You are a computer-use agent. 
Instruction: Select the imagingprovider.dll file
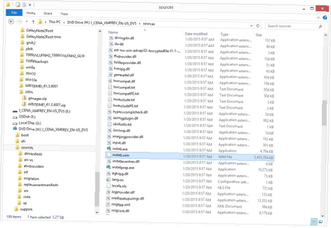(127, 137)
